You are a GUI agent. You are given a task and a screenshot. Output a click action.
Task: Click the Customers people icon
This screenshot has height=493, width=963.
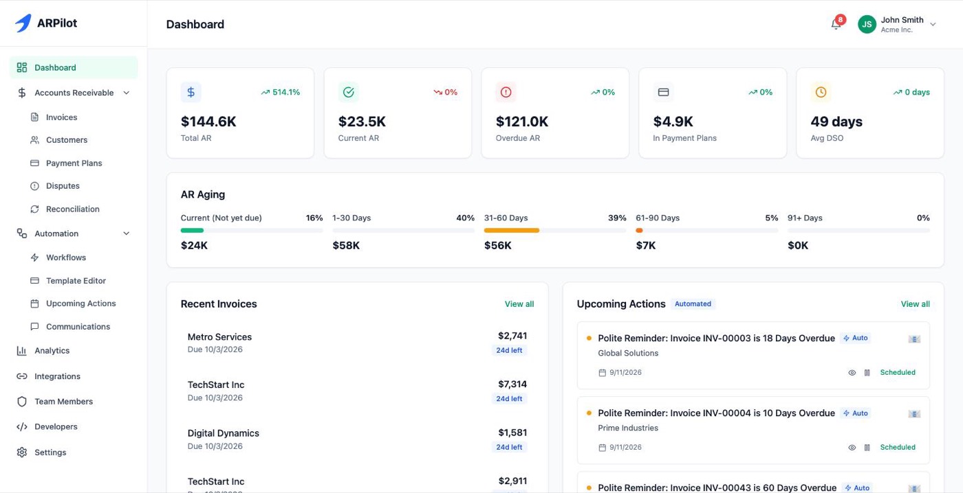[x=34, y=140]
